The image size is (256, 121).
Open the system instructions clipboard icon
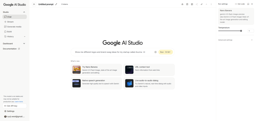[187, 4]
